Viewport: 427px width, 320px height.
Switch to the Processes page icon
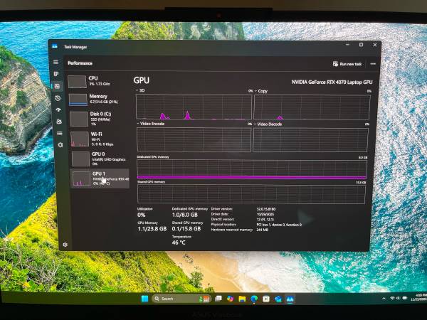(x=56, y=74)
